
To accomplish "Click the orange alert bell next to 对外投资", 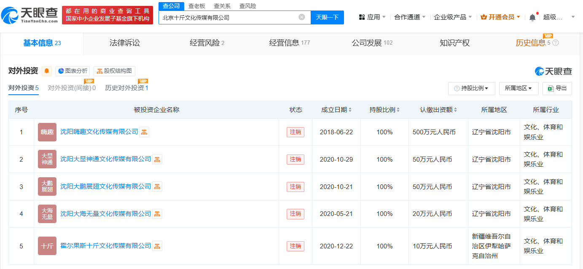I will pos(47,71).
